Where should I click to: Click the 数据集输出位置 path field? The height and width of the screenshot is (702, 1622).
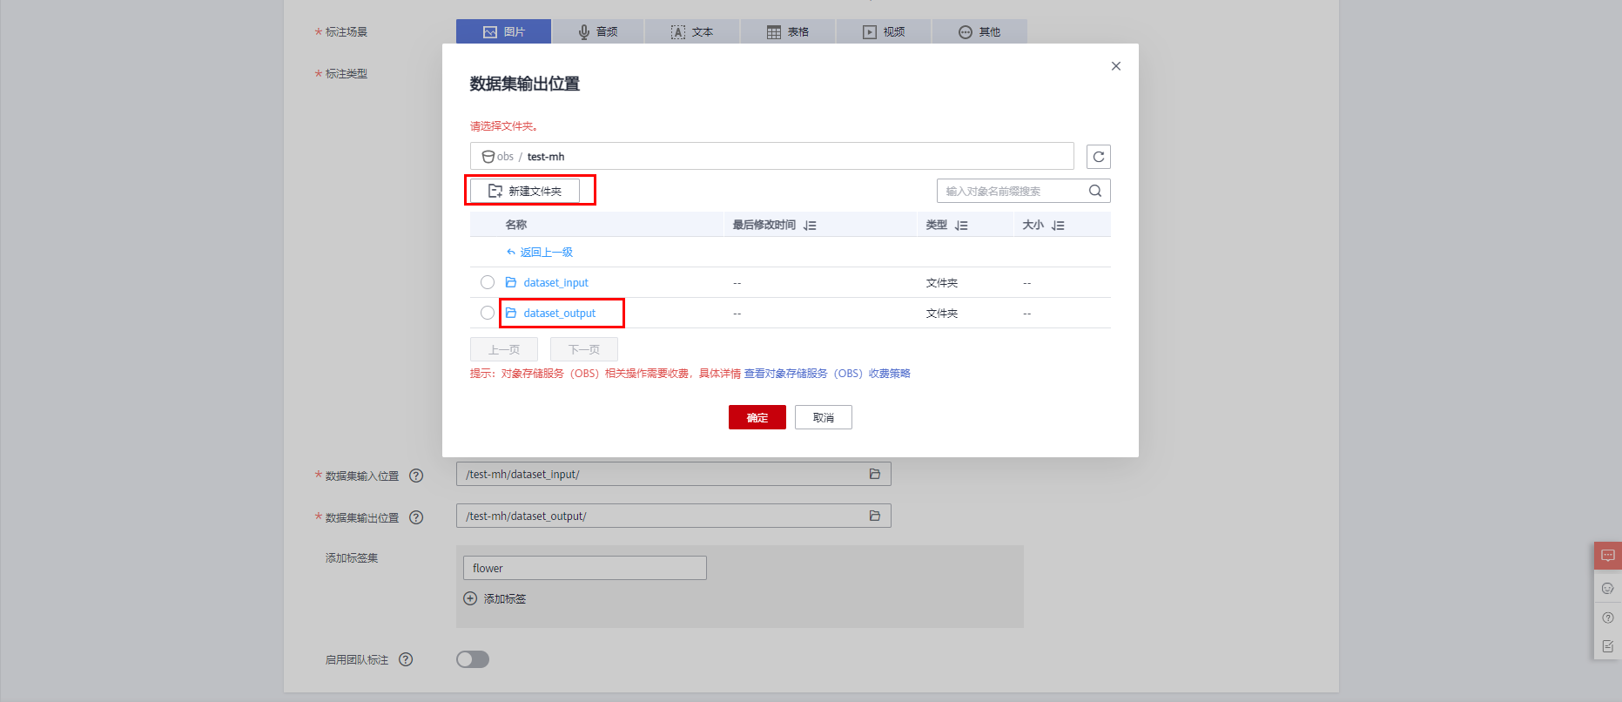(674, 516)
